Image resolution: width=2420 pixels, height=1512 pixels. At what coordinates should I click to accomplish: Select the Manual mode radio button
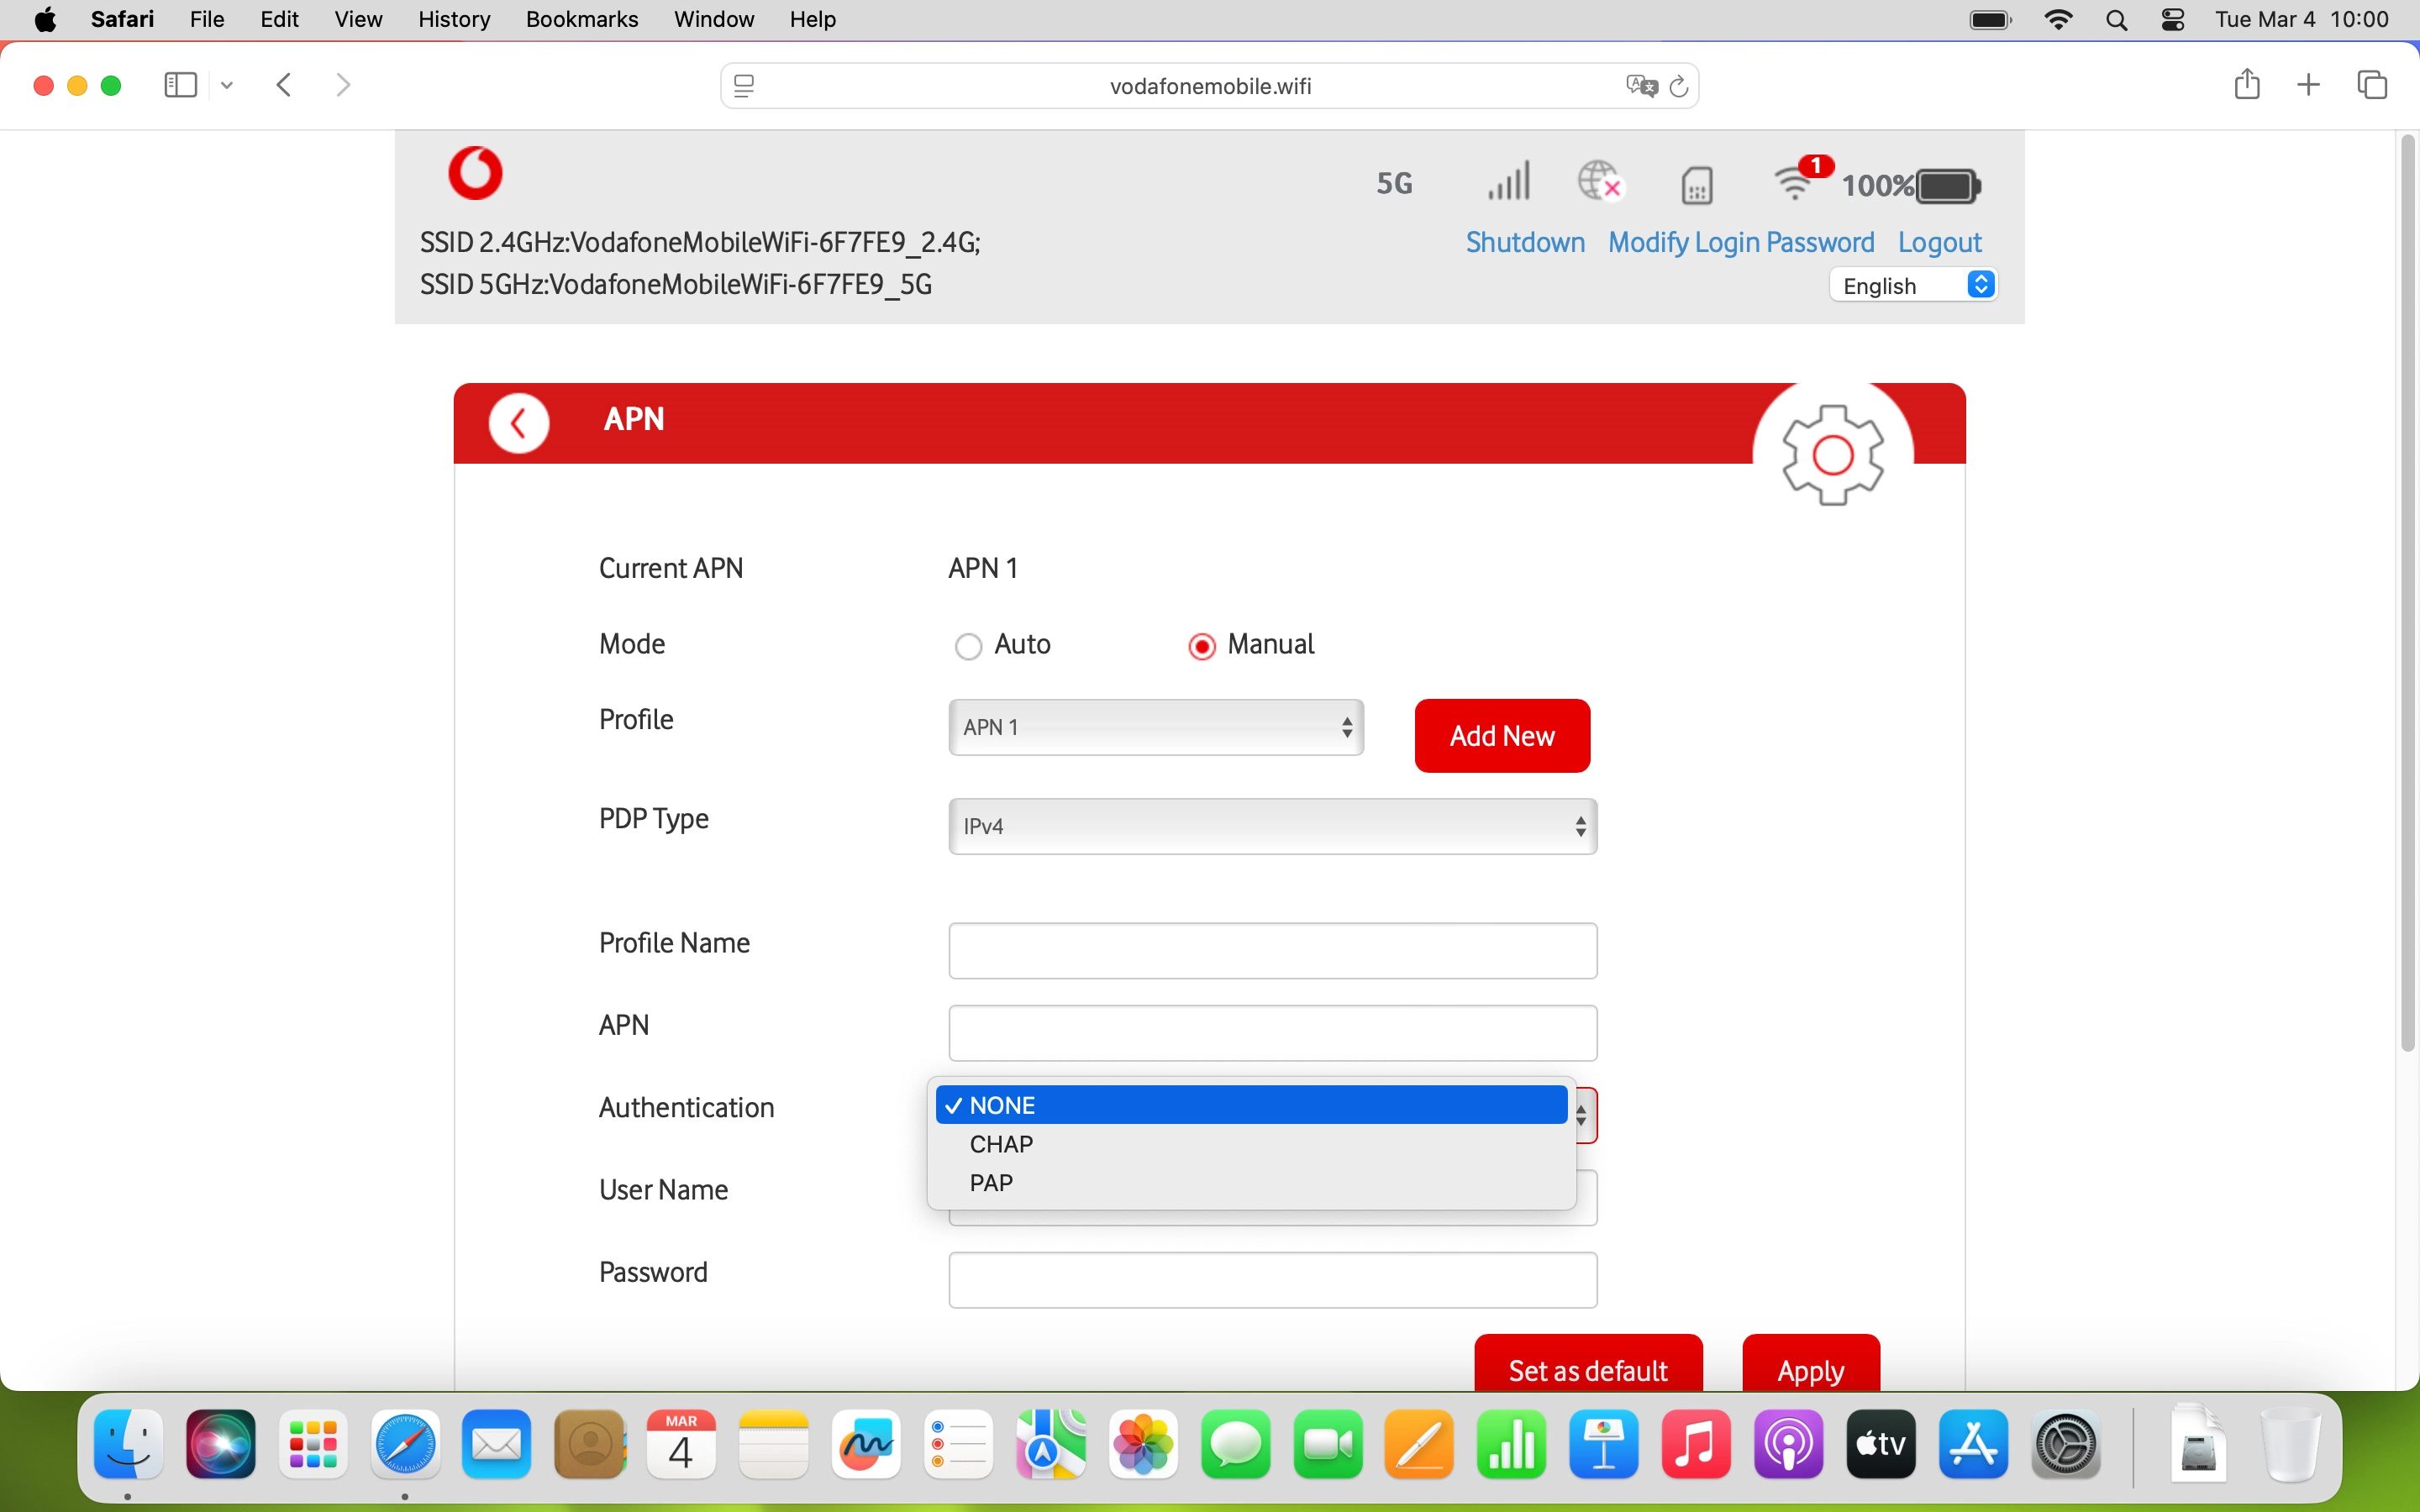tap(1201, 646)
